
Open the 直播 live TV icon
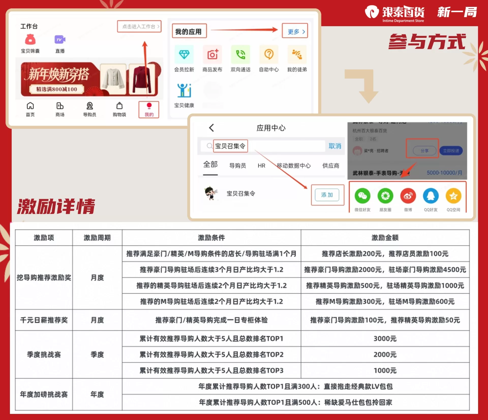(60, 40)
